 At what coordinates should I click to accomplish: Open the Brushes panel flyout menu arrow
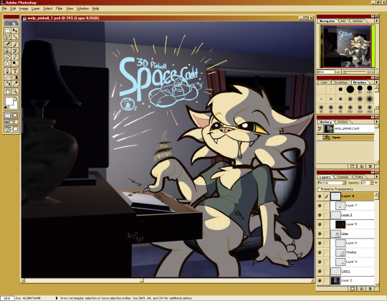(x=377, y=82)
